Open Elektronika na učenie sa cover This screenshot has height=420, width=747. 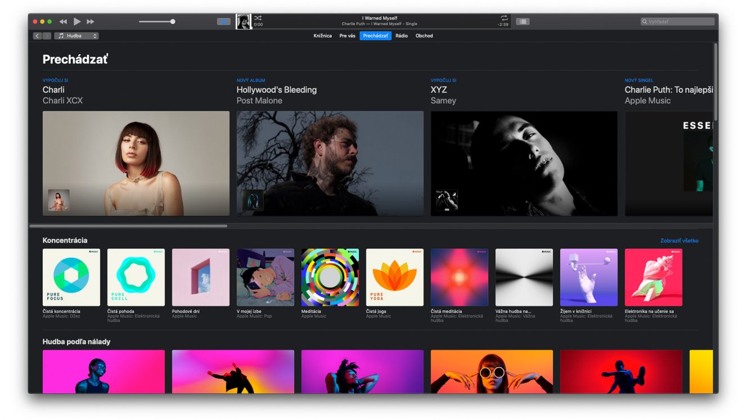(654, 277)
